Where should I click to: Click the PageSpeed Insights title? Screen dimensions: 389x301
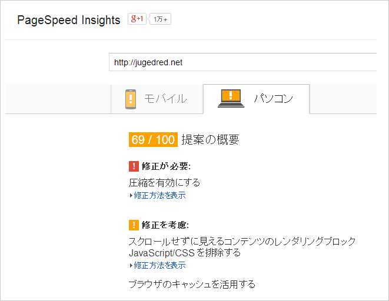point(69,21)
